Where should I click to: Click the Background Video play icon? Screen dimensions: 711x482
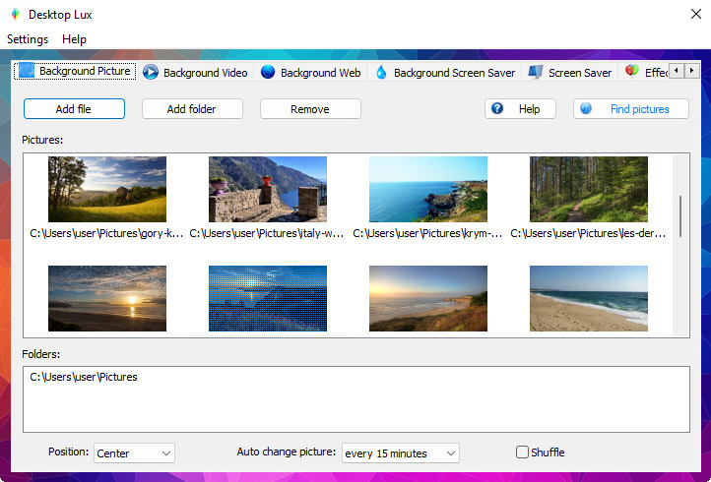coord(151,72)
